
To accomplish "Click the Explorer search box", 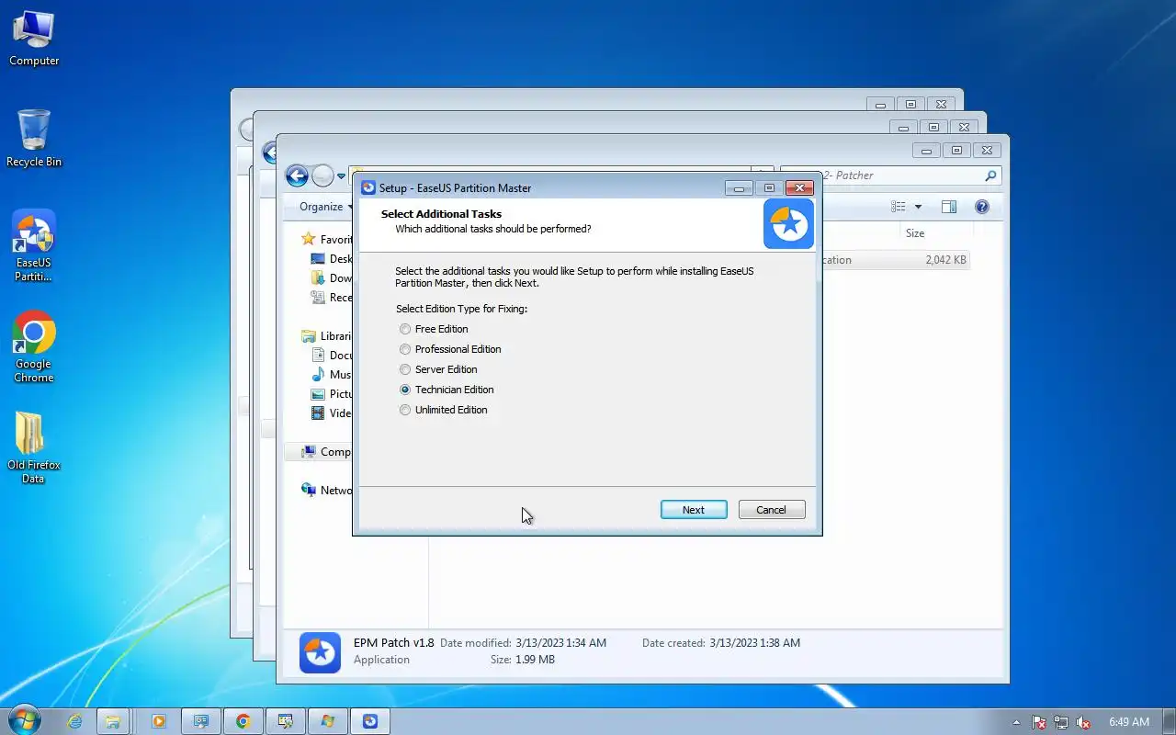I will point(890,175).
